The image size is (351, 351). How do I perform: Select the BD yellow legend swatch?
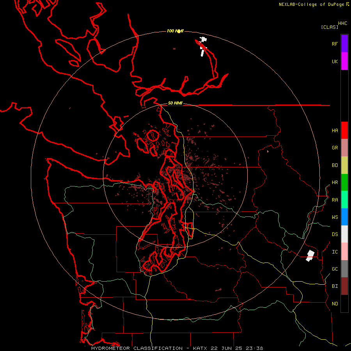click(344, 165)
